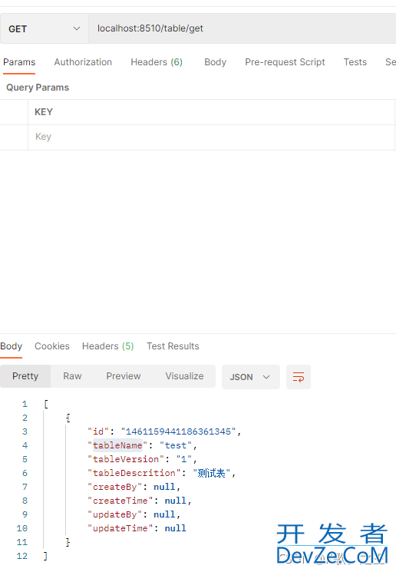Open the request Headers (6) tab
This screenshot has width=396, height=572.
click(157, 62)
